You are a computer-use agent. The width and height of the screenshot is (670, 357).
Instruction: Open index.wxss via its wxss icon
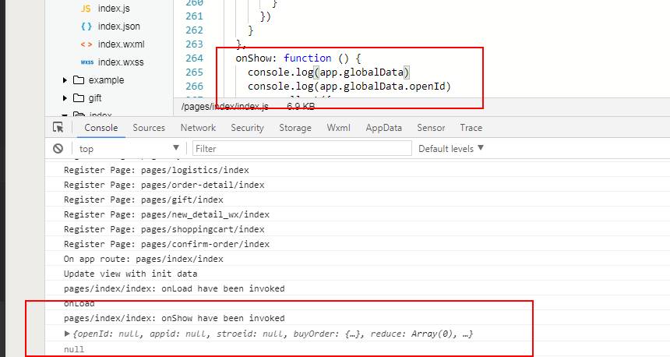pyautogui.click(x=86, y=62)
